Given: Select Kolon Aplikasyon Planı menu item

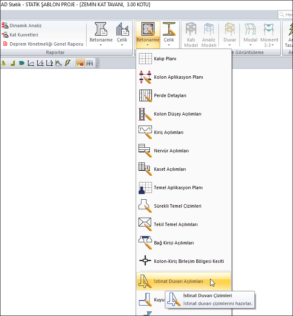Looking at the screenshot, I should 184,77.
